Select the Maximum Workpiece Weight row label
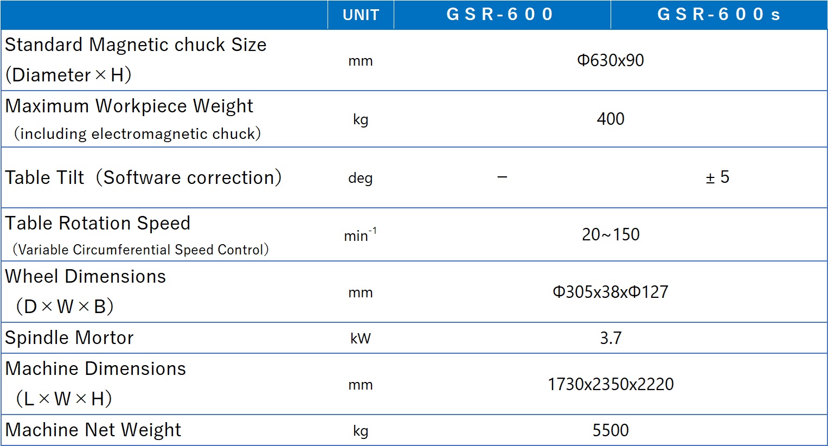828x446 pixels. (129, 106)
